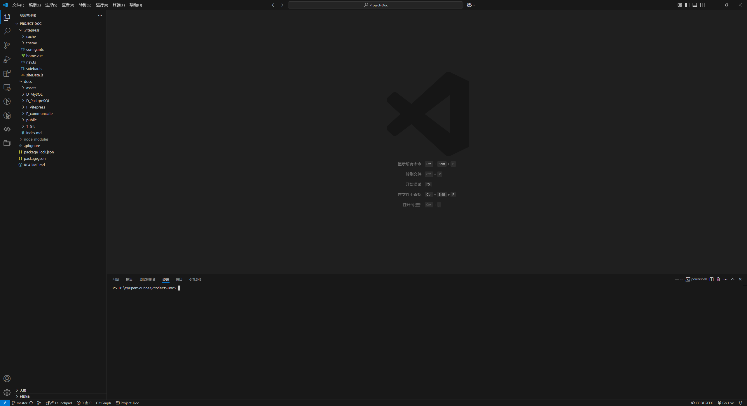Viewport: 747px width, 406px height.
Task: Click the Project-Doc command center search box
Action: pyautogui.click(x=375, y=5)
